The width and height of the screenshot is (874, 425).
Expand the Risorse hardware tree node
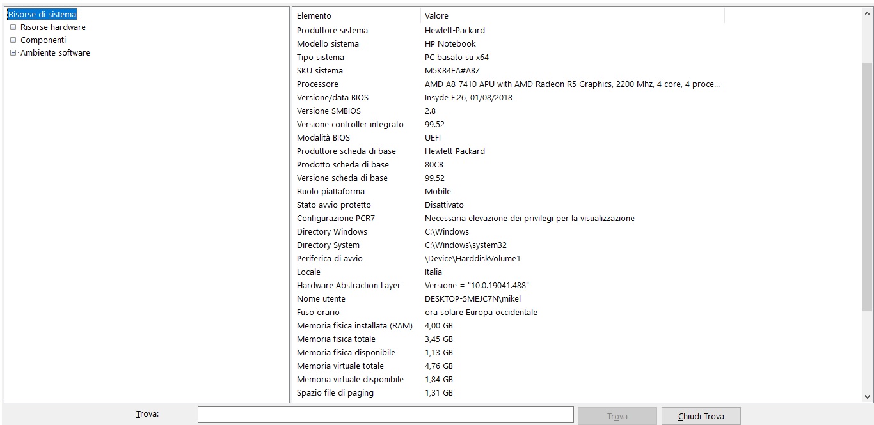13,27
